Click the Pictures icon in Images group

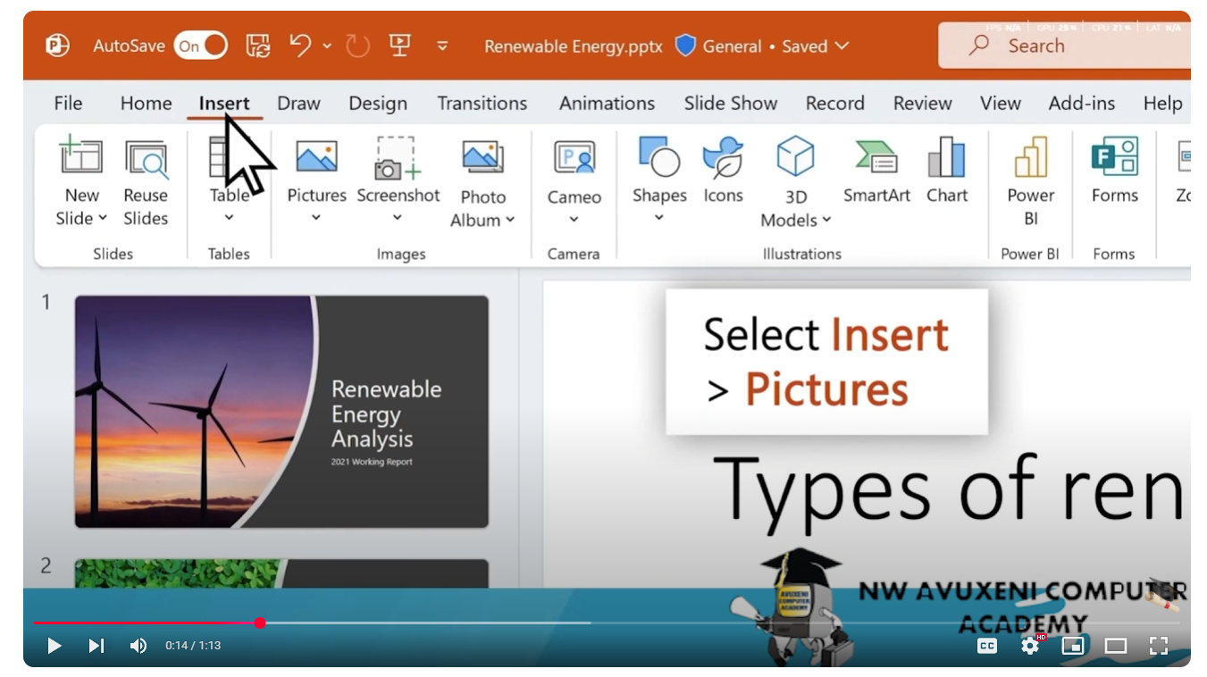[316, 158]
